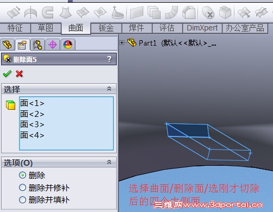This screenshot has height=212, width=273.
Task: Click the Fillet tool icon in the toolbar
Action: pyautogui.click(x=189, y=13)
